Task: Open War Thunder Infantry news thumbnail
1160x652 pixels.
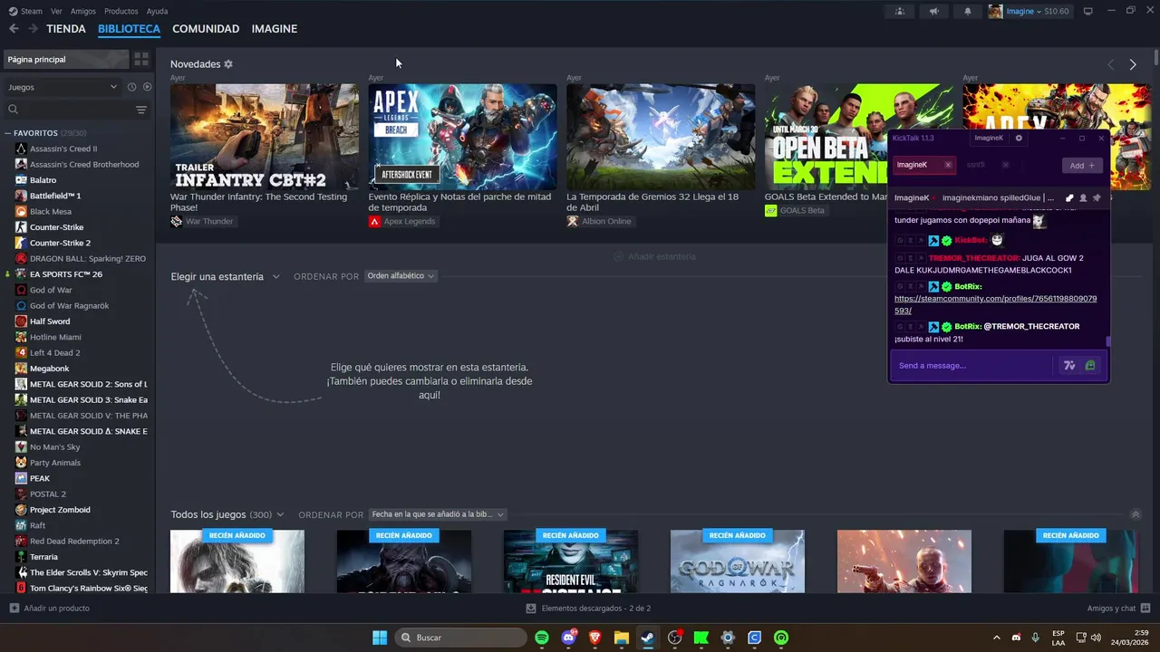Action: (265, 137)
